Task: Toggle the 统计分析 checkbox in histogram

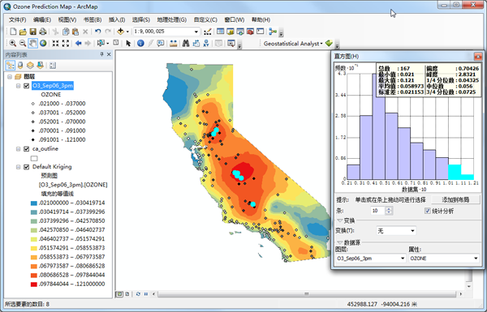Action: tap(428, 211)
